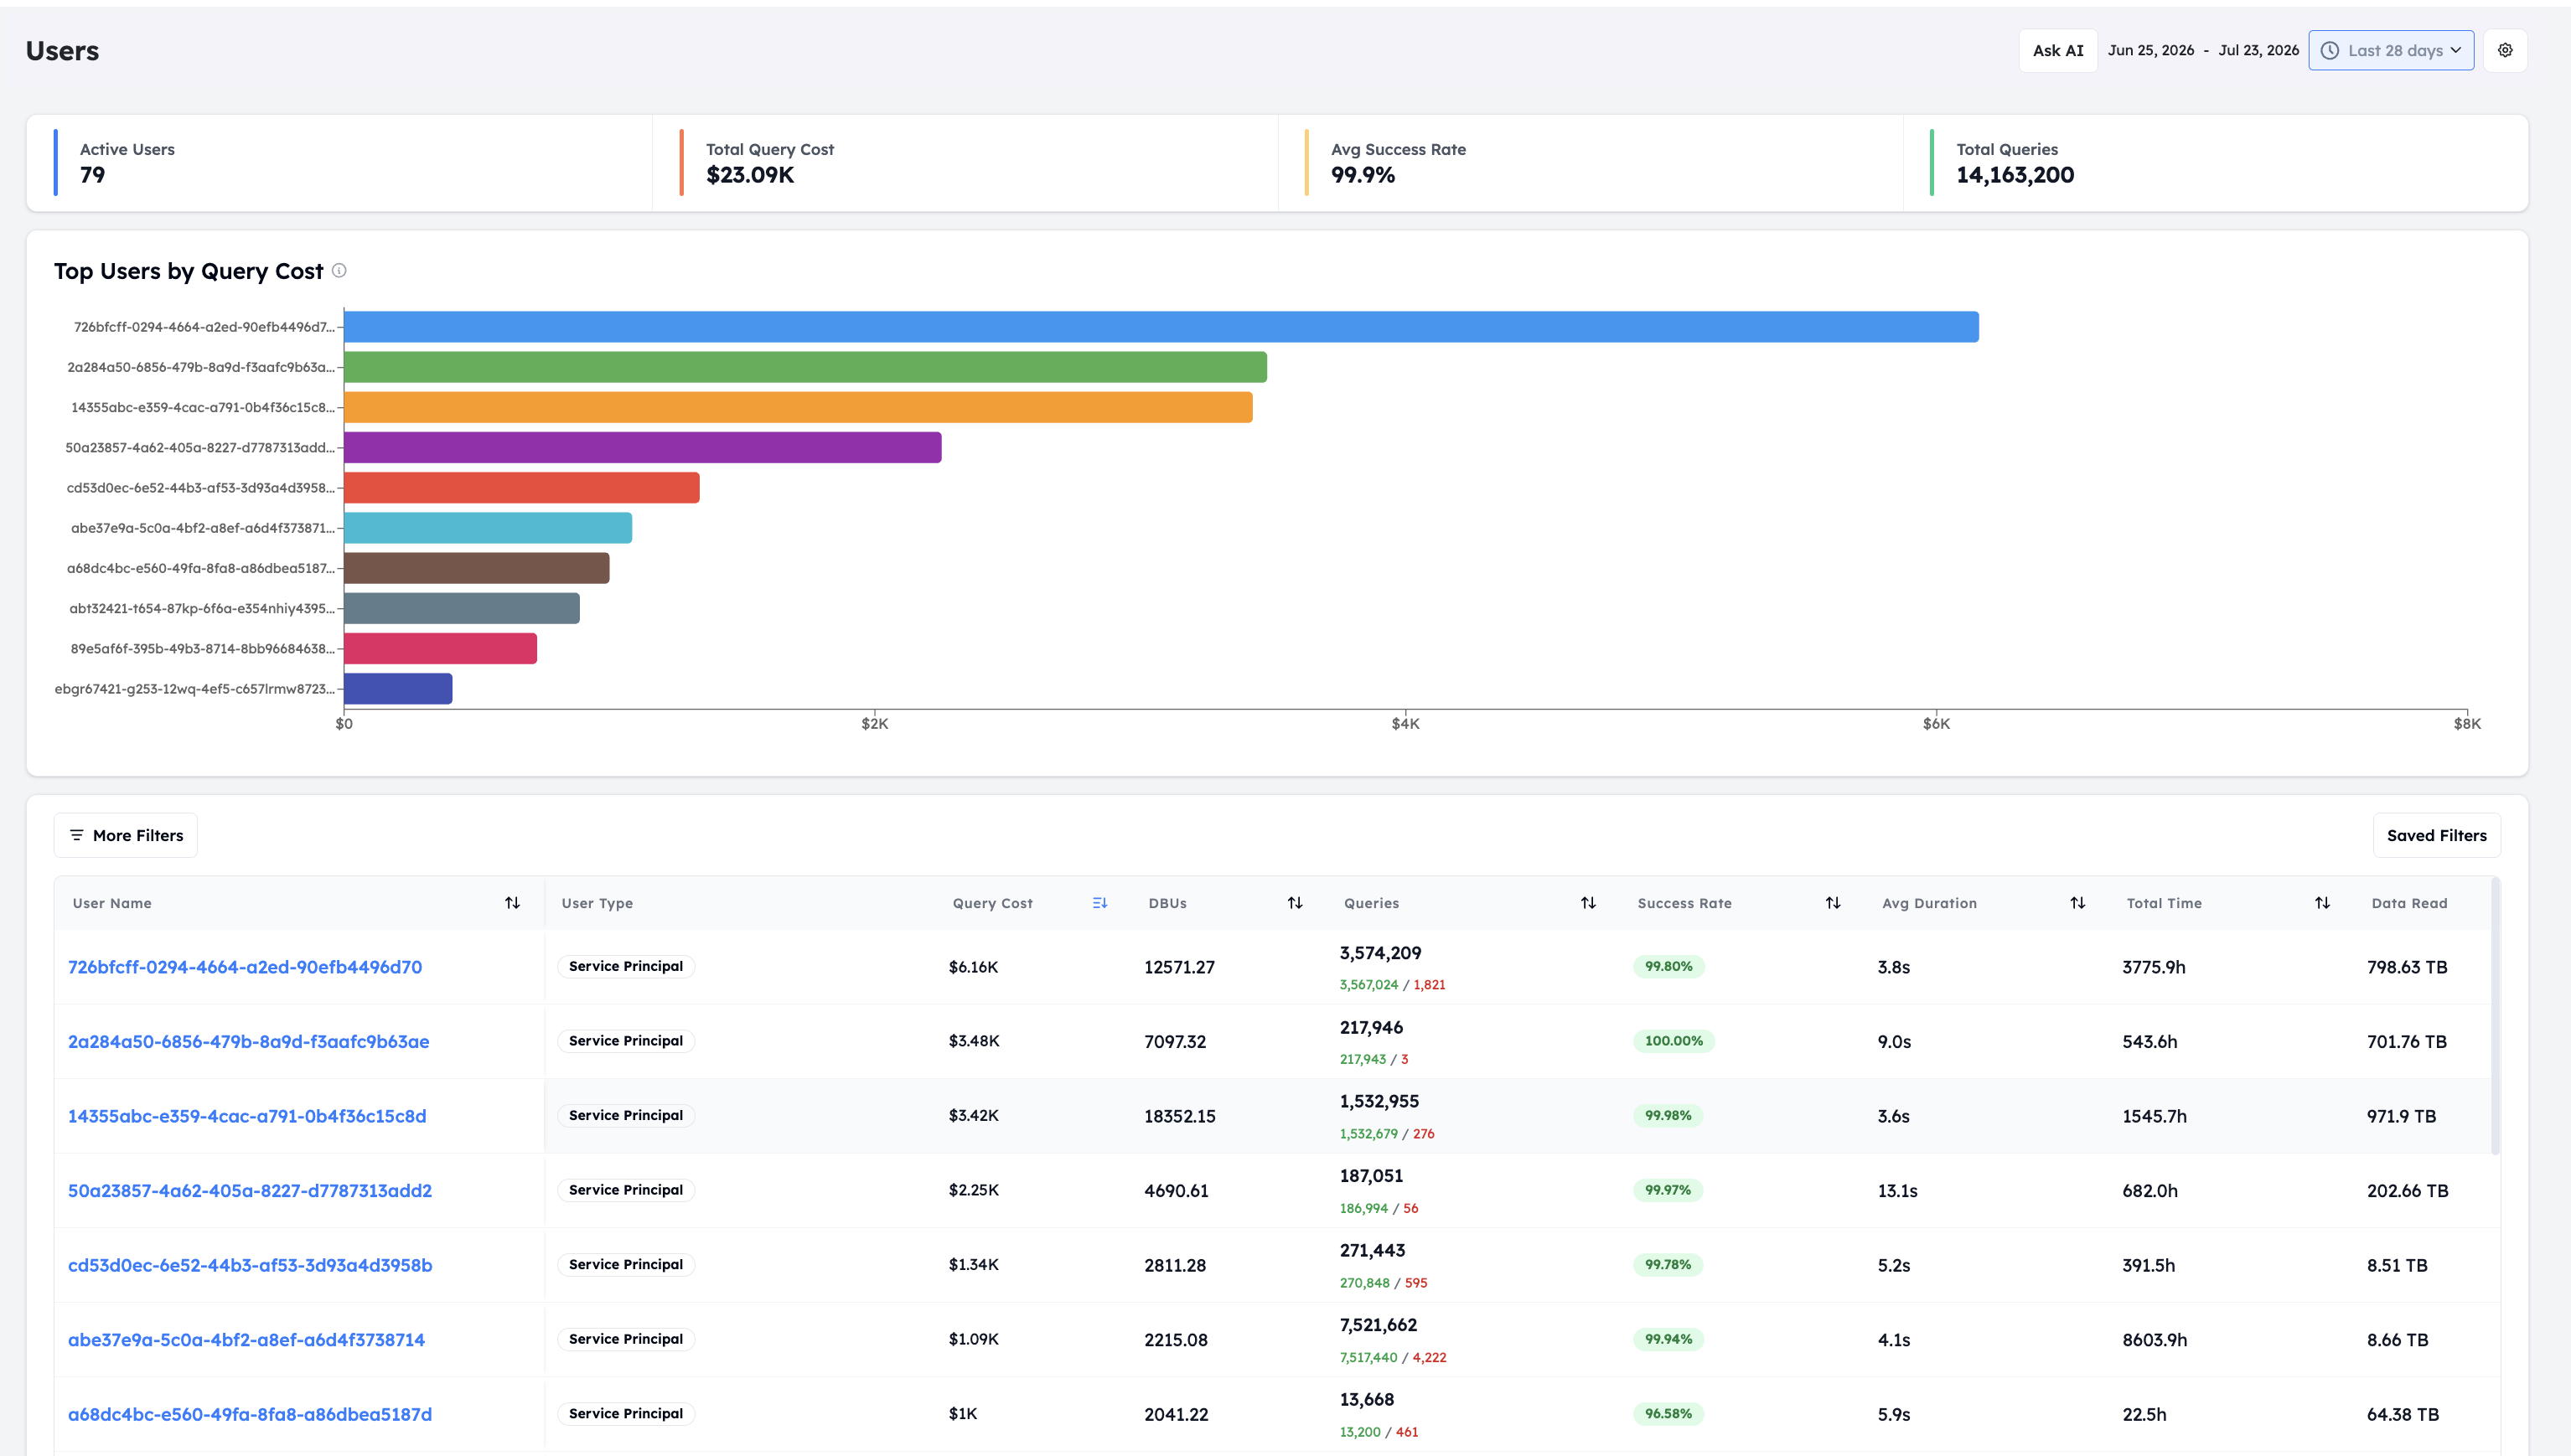Sort table by Success Rate
Viewport: 2571px width, 1456px height.
click(x=1833, y=903)
